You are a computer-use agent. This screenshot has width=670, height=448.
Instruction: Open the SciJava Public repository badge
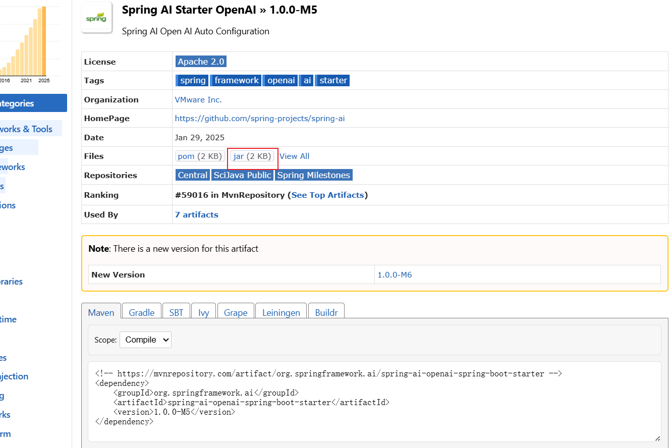[x=243, y=175]
